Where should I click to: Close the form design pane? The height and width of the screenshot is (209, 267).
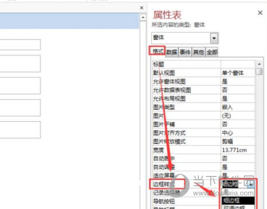[142, 8]
